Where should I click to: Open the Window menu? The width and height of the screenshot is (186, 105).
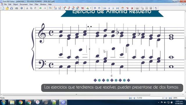coord(43,4)
